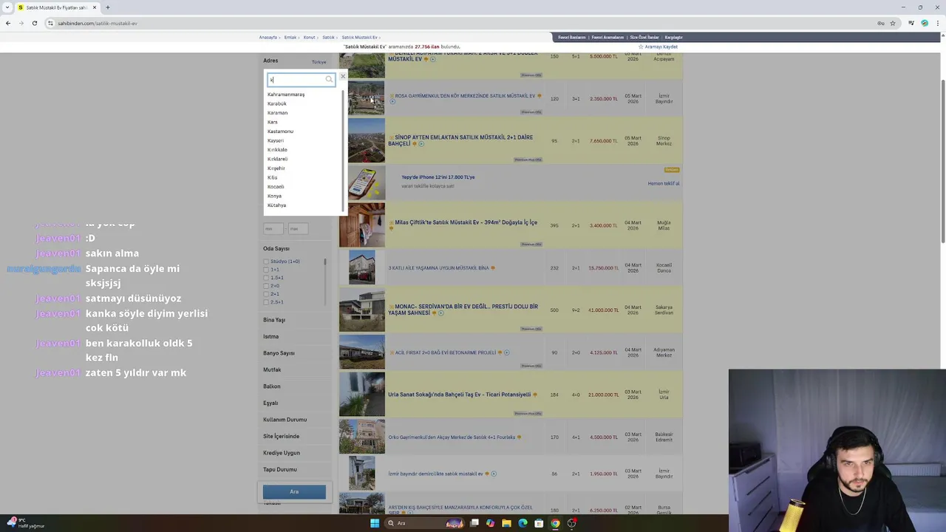Open Karşılaştır menu item
Image resolution: width=946 pixels, height=532 pixels.
[x=673, y=37]
